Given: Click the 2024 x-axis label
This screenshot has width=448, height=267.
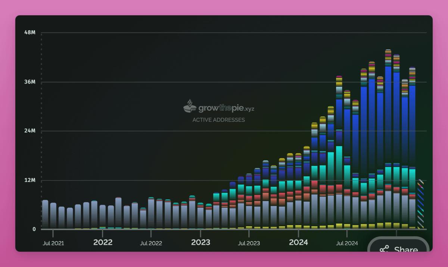Looking at the screenshot, I should click(x=298, y=242).
